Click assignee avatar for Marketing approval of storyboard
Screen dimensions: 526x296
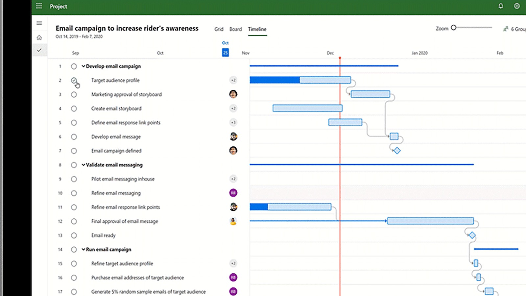[233, 94]
